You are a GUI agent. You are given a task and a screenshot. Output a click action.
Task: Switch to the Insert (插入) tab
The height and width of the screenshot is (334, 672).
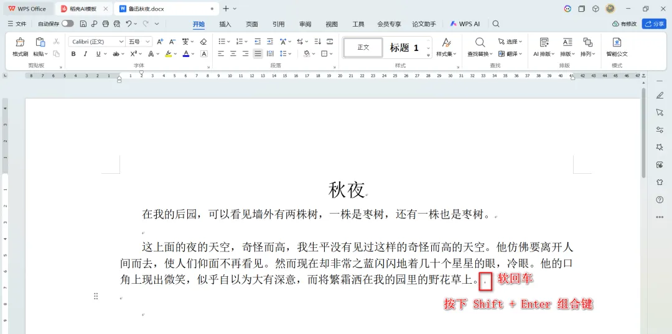[x=225, y=24]
